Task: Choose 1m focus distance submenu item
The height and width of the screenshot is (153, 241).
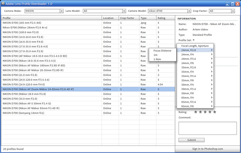Action: [162, 55]
